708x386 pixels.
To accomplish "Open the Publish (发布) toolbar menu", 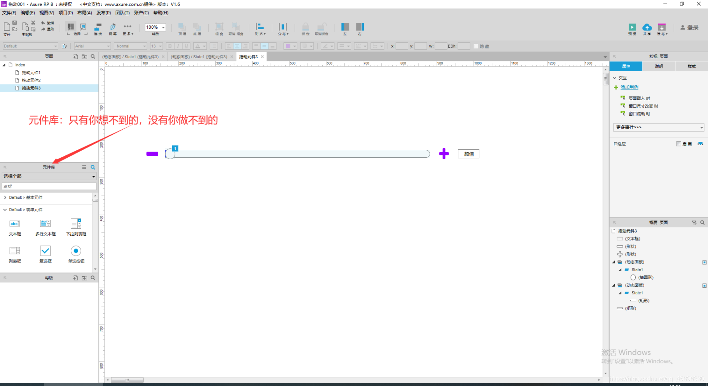I will tap(662, 30).
